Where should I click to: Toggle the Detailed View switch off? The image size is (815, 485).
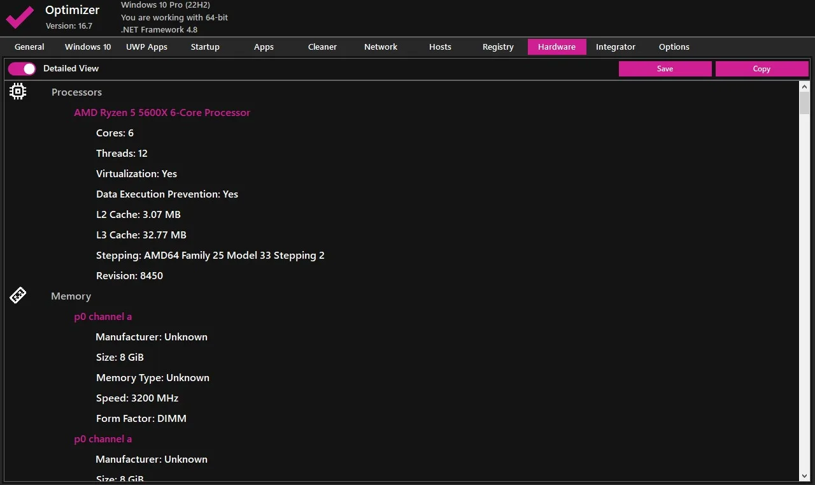tap(22, 69)
